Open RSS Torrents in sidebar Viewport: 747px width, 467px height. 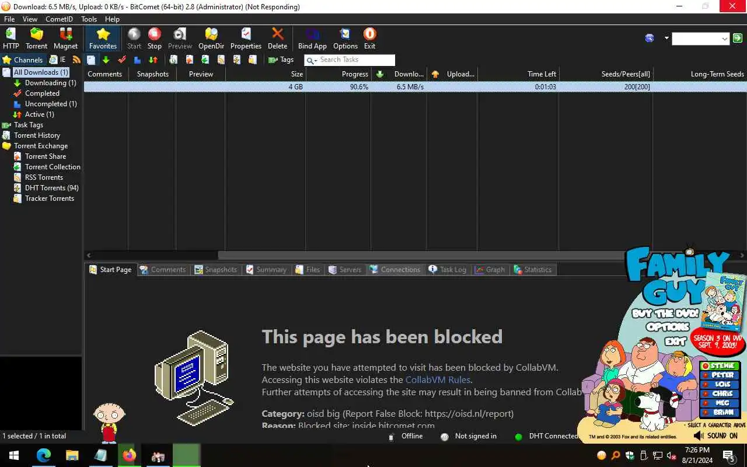tap(44, 177)
